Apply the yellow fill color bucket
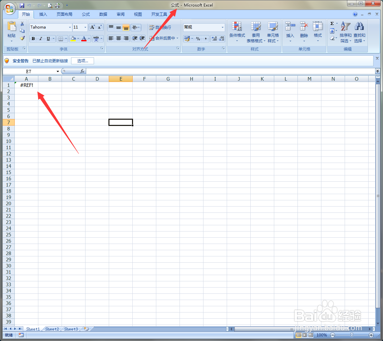 73,39
